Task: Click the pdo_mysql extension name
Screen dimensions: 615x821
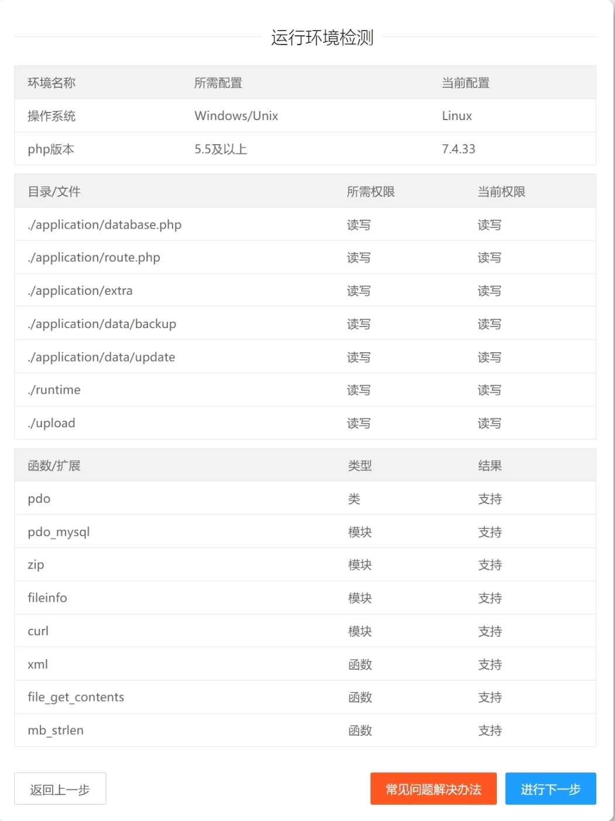Action: point(59,532)
